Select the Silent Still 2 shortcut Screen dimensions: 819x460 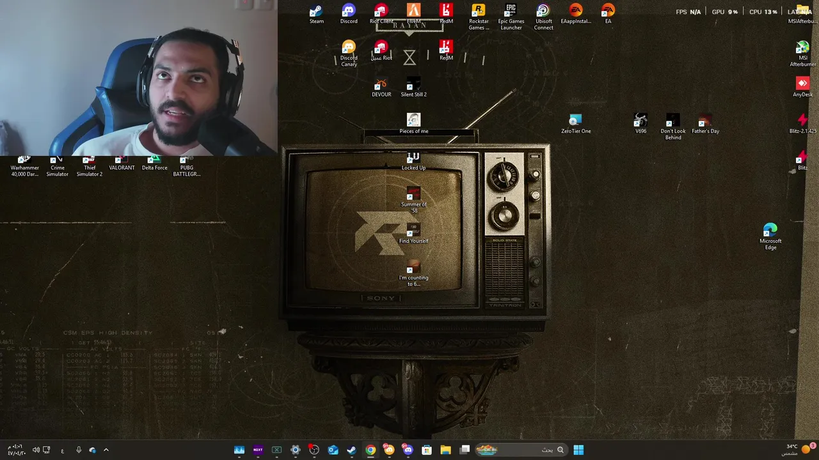[413, 88]
